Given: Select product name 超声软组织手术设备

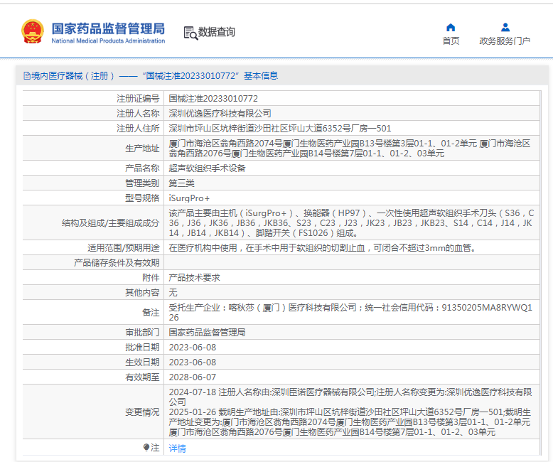Looking at the screenshot, I should pyautogui.click(x=207, y=168).
